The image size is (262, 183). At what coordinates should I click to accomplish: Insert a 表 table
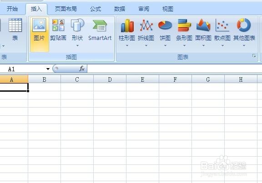[x=15, y=30]
